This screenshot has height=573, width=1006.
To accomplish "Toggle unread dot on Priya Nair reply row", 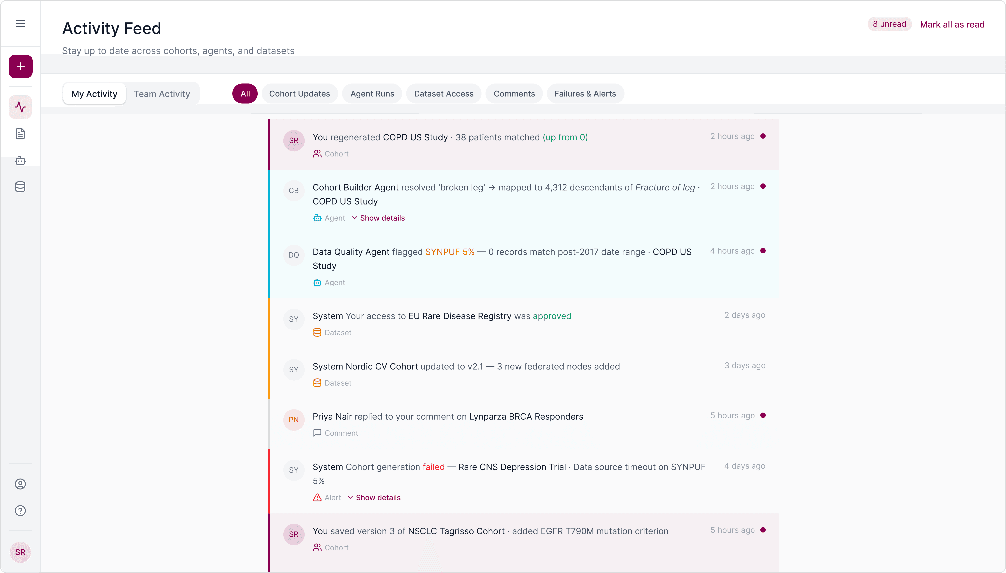I will point(763,415).
